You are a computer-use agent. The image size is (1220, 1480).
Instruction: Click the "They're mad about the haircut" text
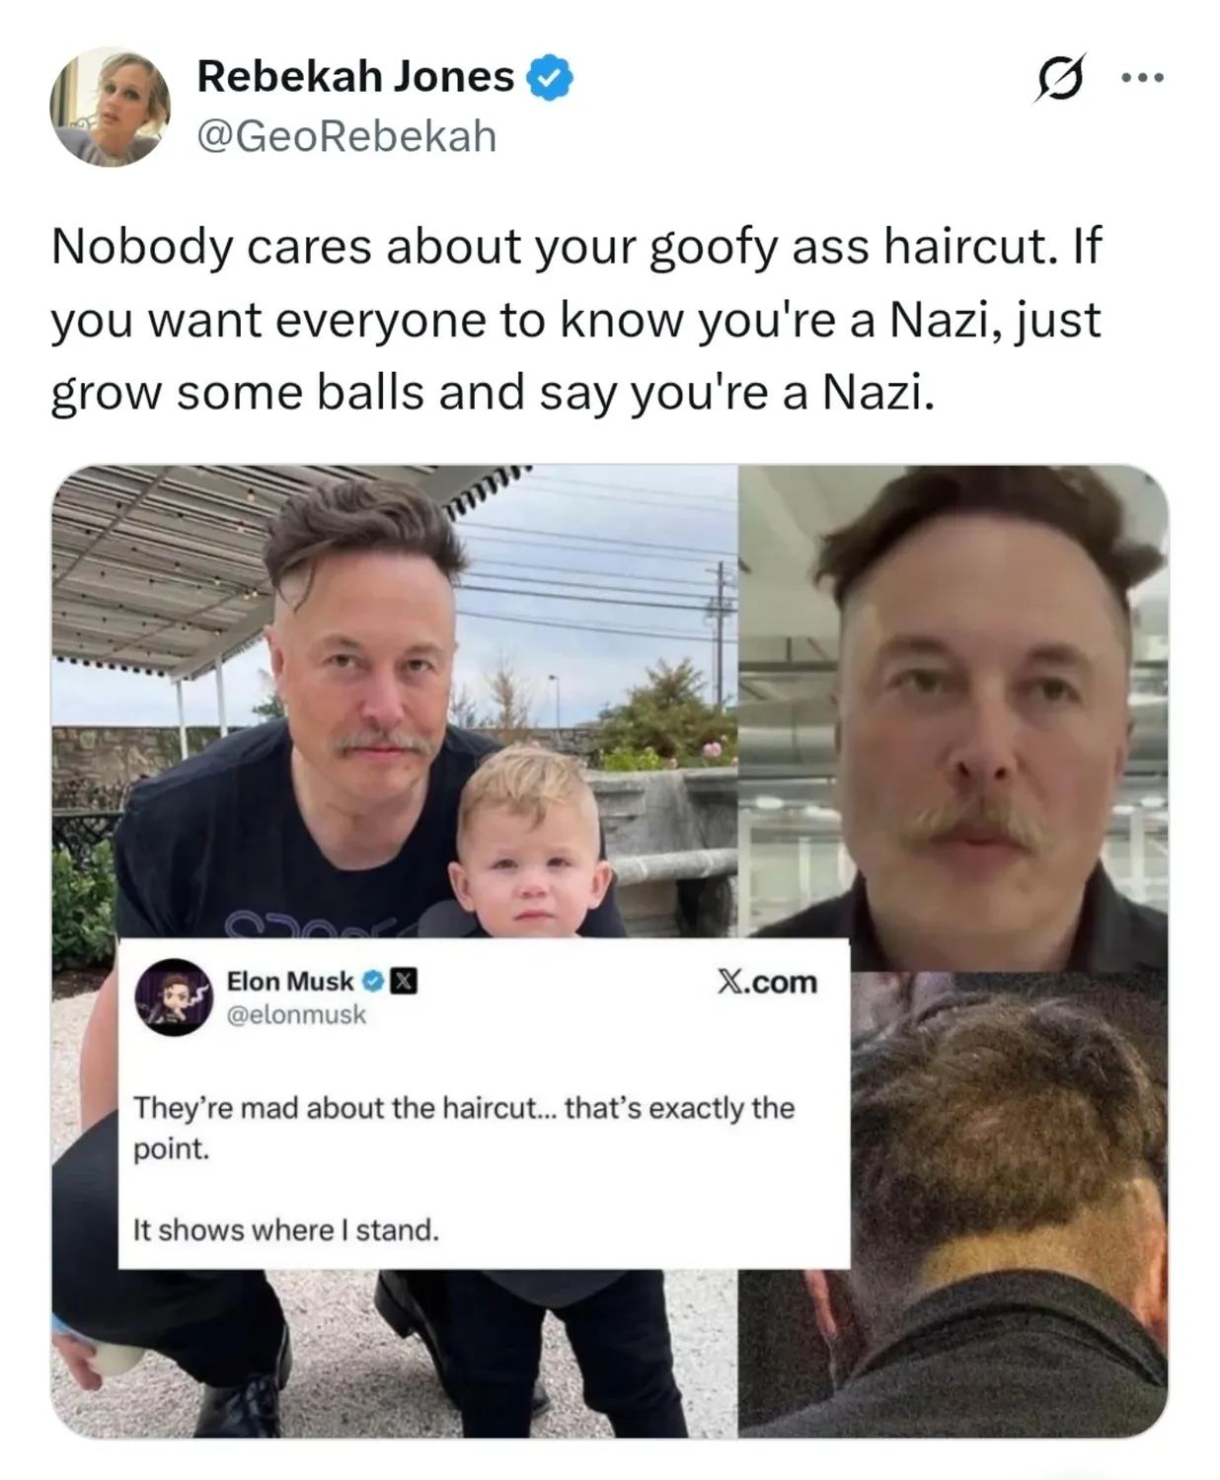tap(464, 1128)
